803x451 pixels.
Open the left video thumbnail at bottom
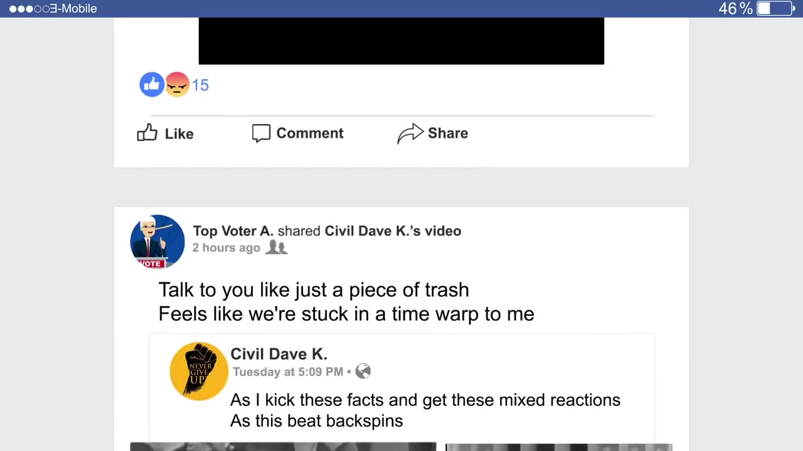(x=283, y=447)
